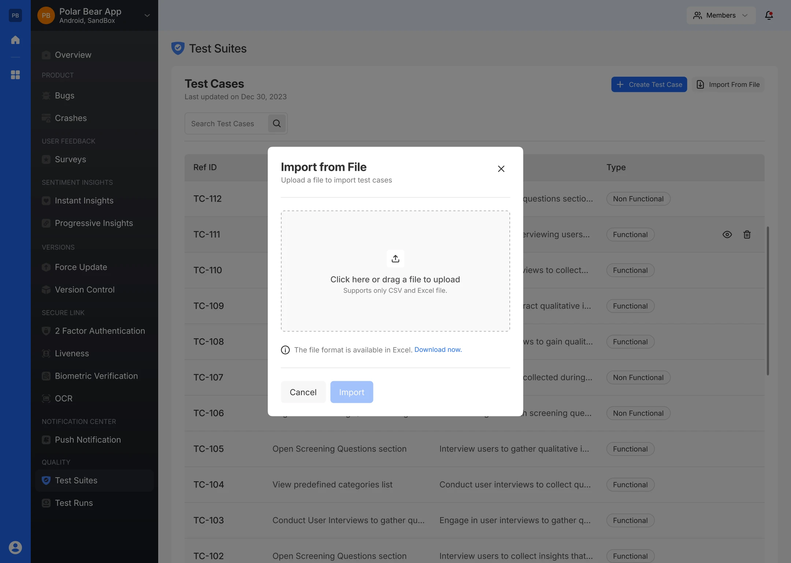
Task: Click the info icon next to the file format note
Action: pos(285,350)
